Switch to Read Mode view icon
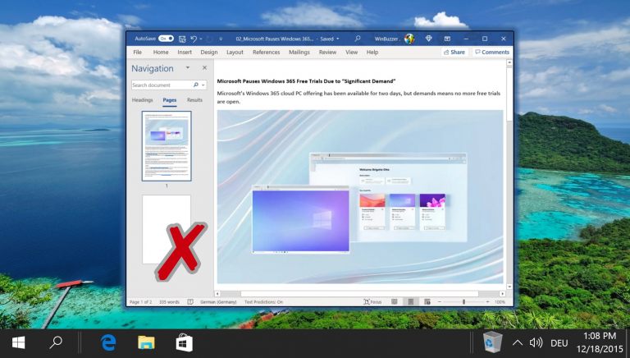Screen dimensions: 630x358 [394, 302]
